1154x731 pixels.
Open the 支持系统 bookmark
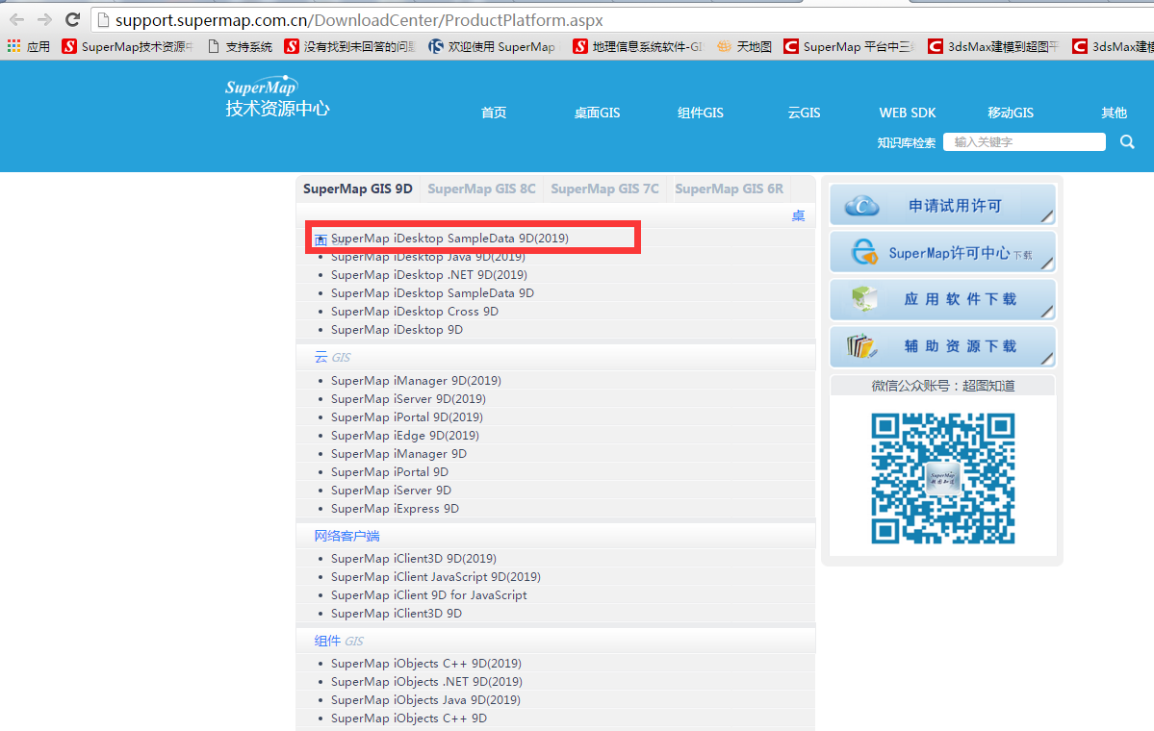pos(240,46)
